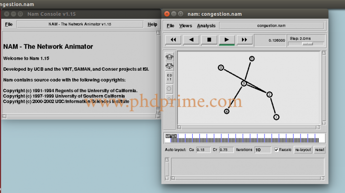
Task: Click the re-layout button
Action: point(303,150)
